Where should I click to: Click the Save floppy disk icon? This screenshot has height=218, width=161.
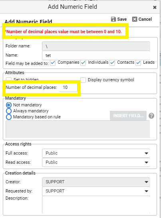click(x=113, y=19)
